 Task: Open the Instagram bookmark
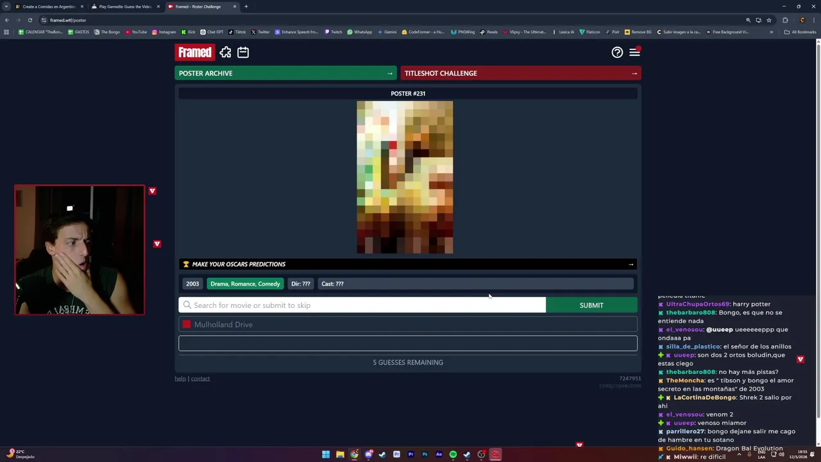(164, 32)
